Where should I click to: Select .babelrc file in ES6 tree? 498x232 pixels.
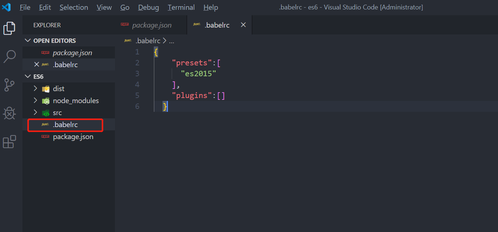coord(65,125)
